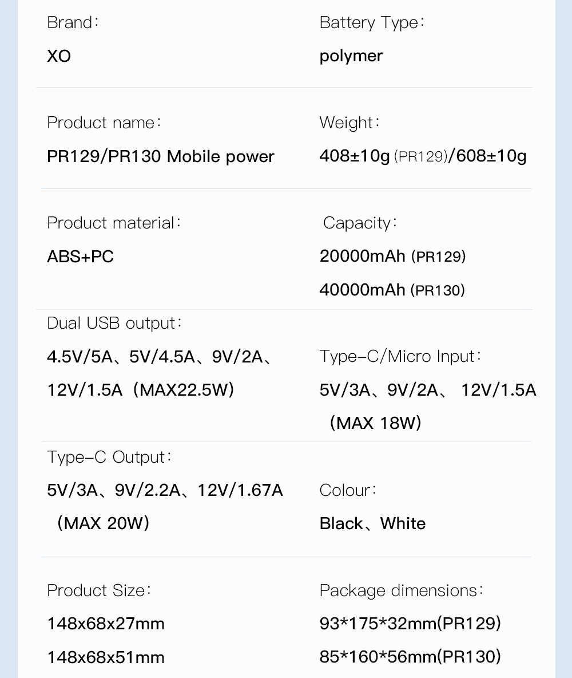Select the XO brand value

(x=59, y=56)
